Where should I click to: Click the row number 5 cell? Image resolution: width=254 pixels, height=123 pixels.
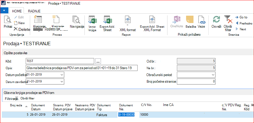tap(27, 115)
